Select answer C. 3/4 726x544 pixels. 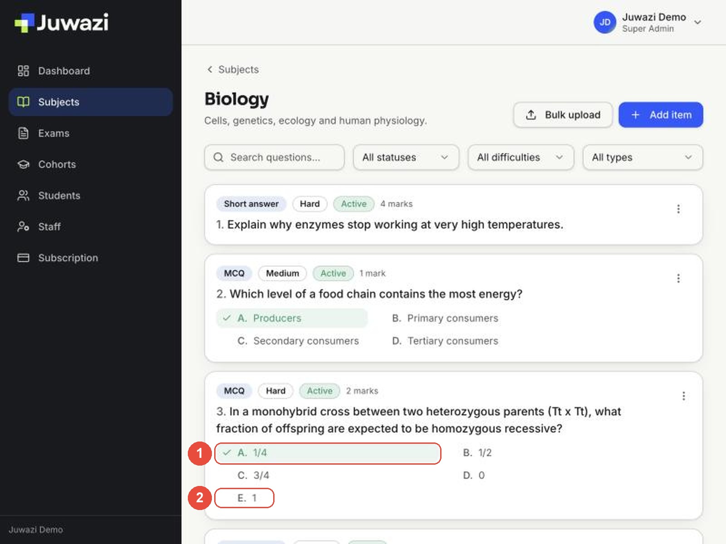(253, 476)
